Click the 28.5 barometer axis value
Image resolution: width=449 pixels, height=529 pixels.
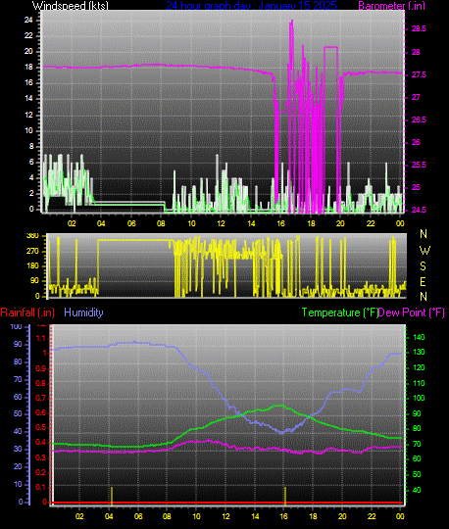pyautogui.click(x=419, y=29)
